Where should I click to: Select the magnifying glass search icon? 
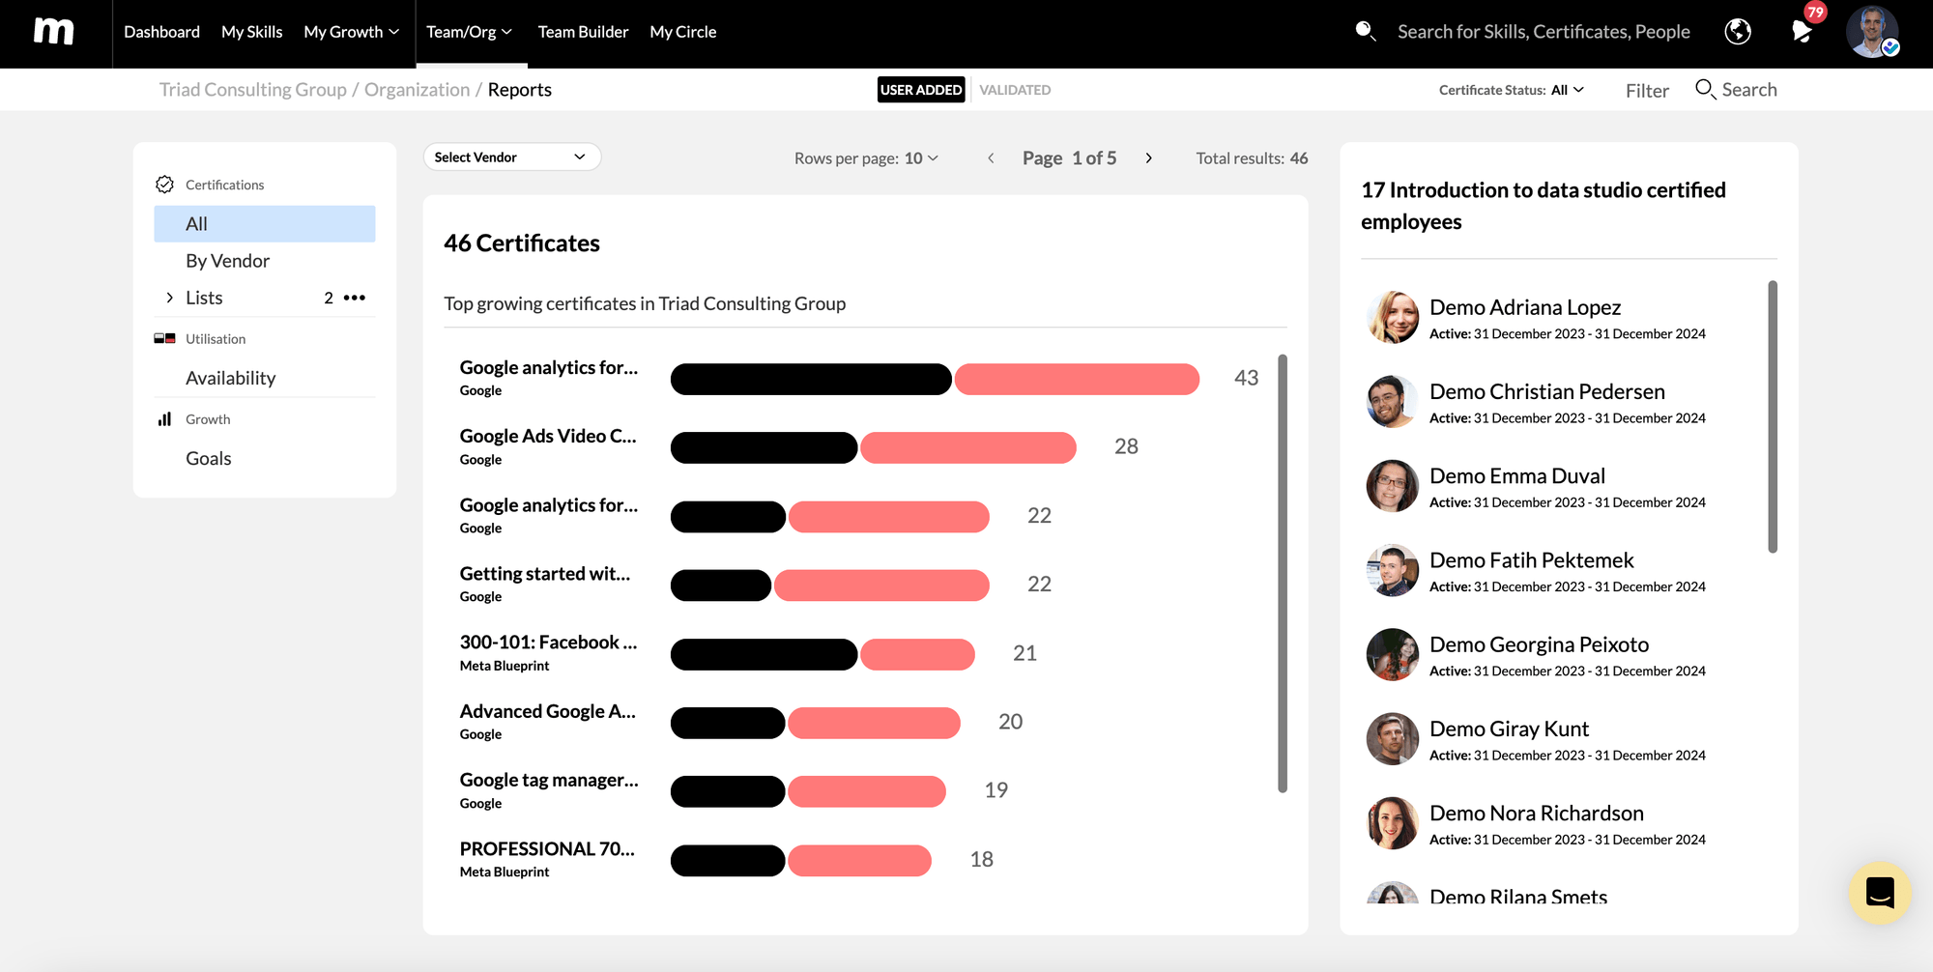coord(1365,32)
